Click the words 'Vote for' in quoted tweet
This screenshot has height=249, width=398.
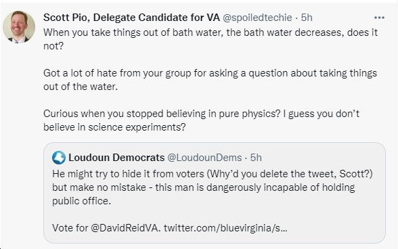(x=70, y=228)
